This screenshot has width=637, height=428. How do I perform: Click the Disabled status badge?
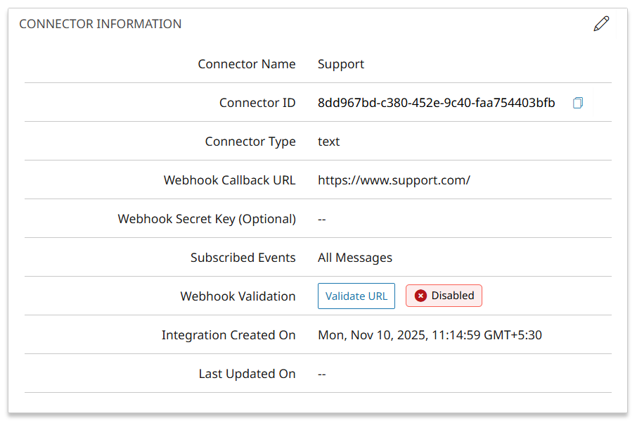pos(444,296)
